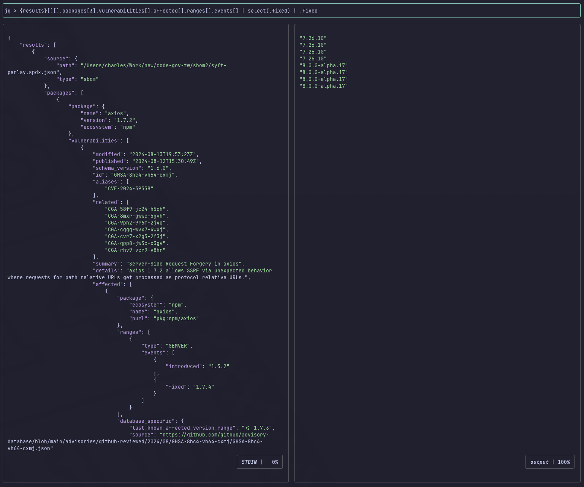
Task: Click the id GHSA-8hc4-vh64-cxmj value
Action: coord(143,175)
